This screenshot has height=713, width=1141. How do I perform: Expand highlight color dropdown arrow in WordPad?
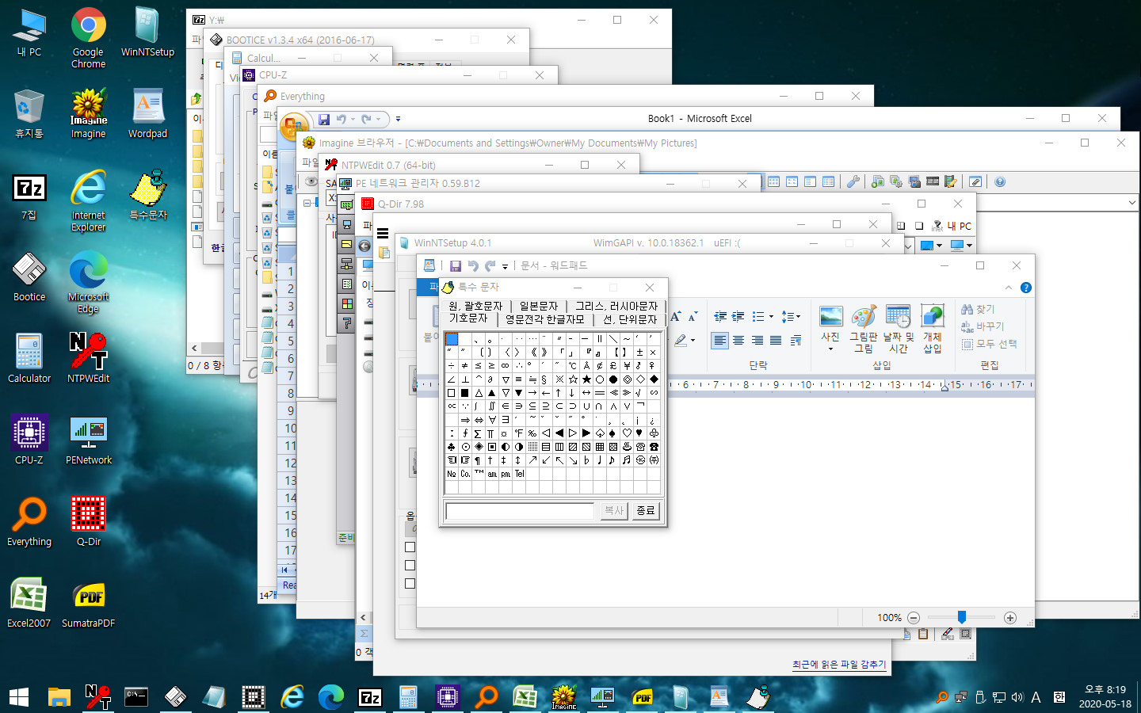[x=693, y=341]
